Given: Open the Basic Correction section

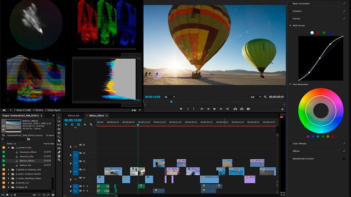Looking at the screenshot, I should [301, 4].
